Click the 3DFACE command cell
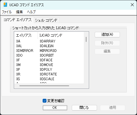Image resolution: width=137 pixels, height=115 pixels. pos(46,60)
